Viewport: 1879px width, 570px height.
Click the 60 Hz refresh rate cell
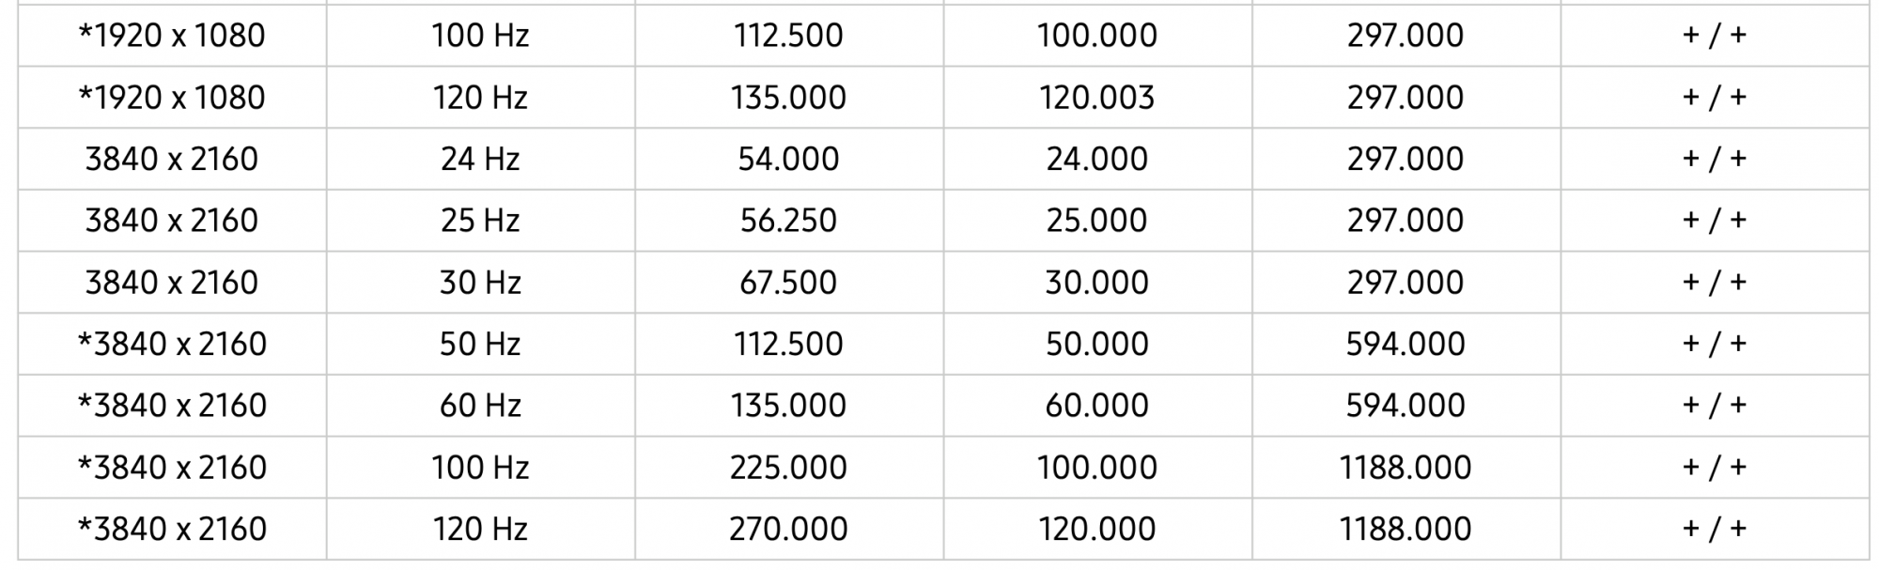tap(480, 406)
